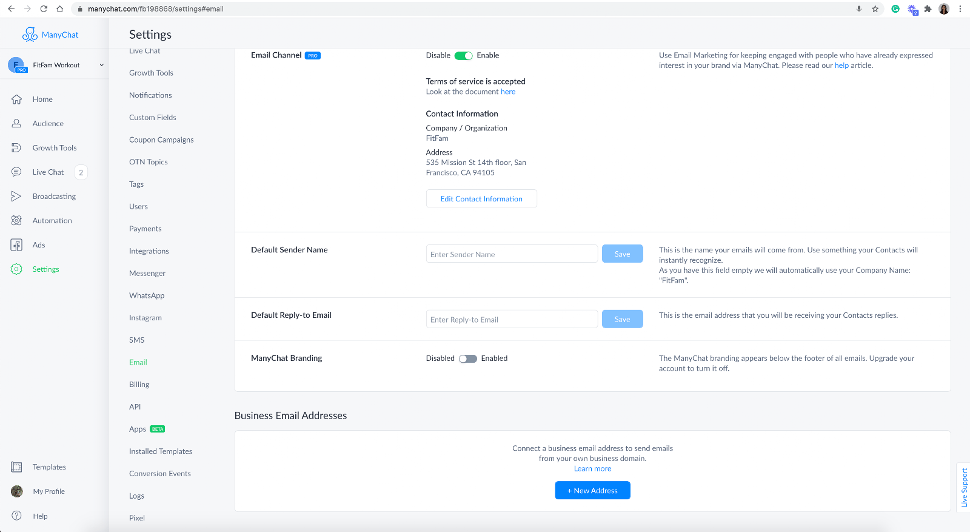Open Billing settings section

(139, 385)
